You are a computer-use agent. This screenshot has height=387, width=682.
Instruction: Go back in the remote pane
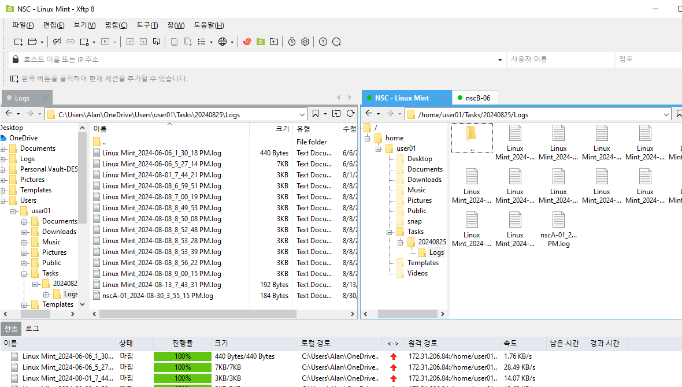369,113
